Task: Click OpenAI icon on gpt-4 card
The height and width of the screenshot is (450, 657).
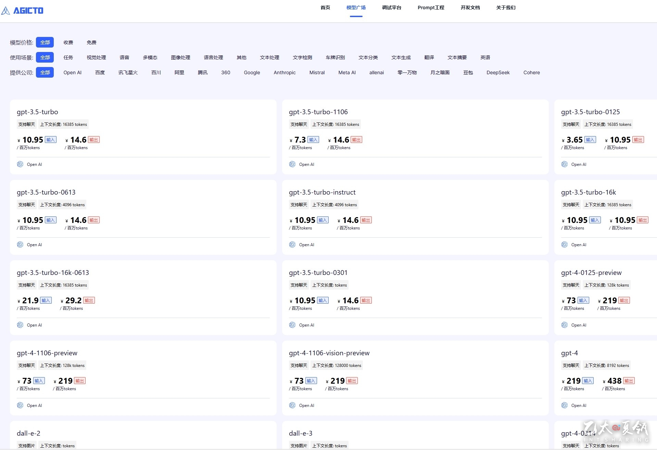Action: pyautogui.click(x=565, y=405)
